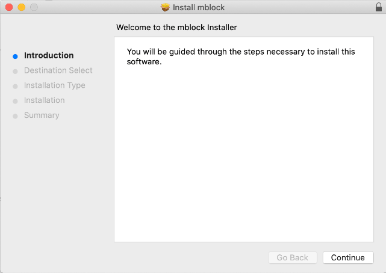Click the gray bullet beside Summary
Viewport: 386px width, 273px height.
coord(15,116)
